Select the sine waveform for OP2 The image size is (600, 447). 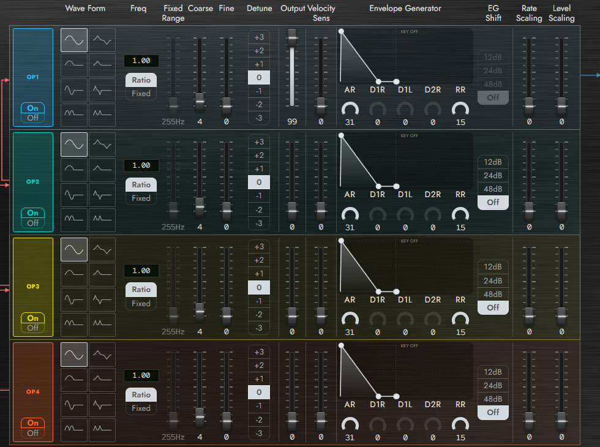pyautogui.click(x=74, y=145)
